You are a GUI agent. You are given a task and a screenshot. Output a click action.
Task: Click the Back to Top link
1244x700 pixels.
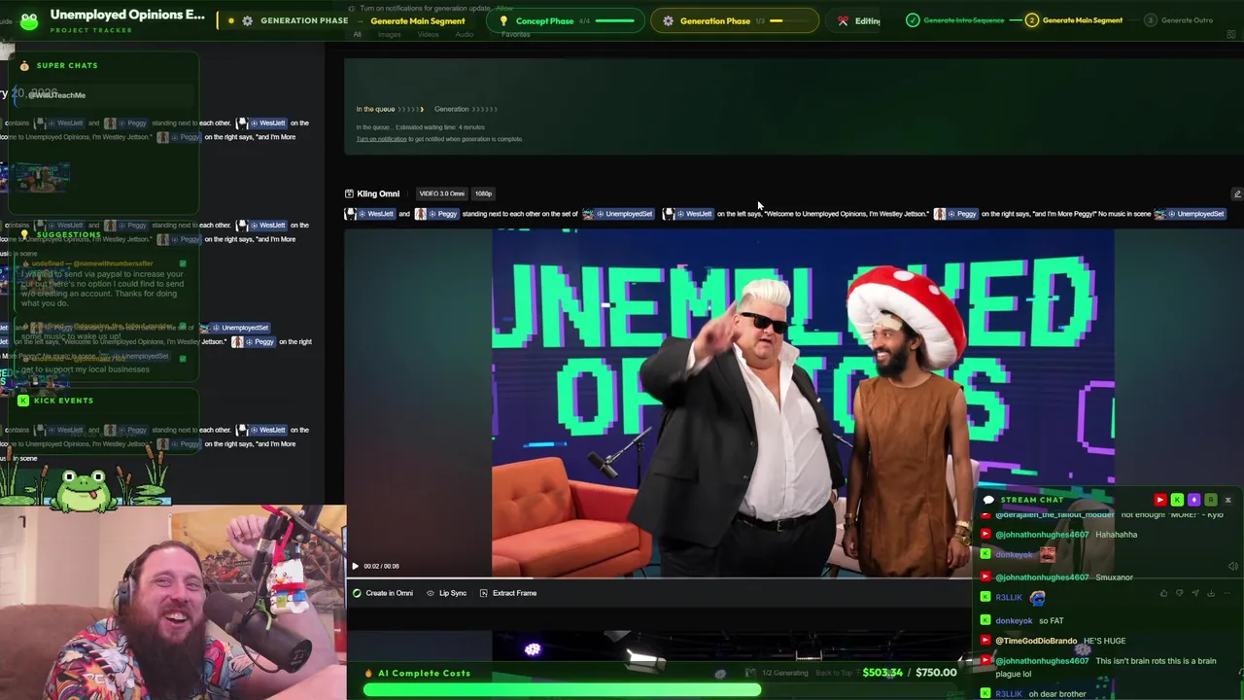click(x=833, y=673)
